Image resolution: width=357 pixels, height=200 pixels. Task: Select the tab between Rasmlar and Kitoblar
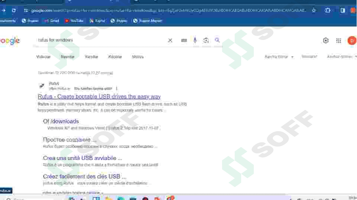coord(91,57)
